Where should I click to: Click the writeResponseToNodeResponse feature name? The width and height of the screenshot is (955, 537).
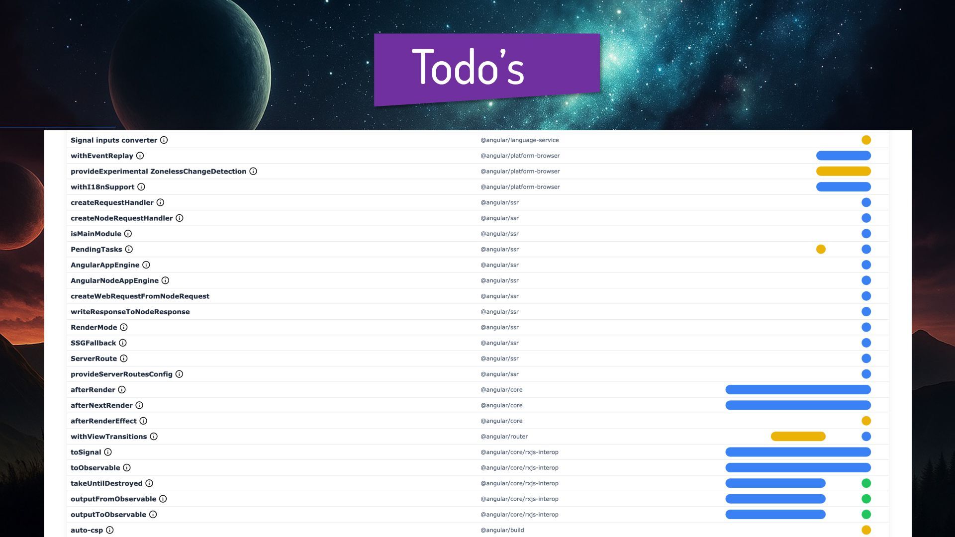tap(130, 312)
